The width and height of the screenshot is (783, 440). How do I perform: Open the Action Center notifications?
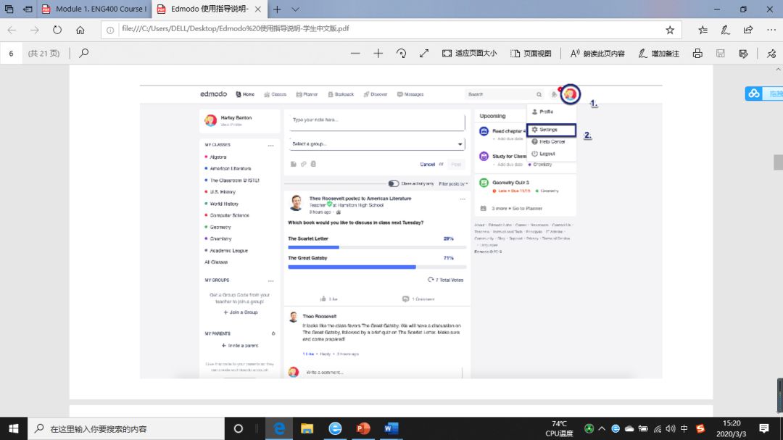coord(763,428)
